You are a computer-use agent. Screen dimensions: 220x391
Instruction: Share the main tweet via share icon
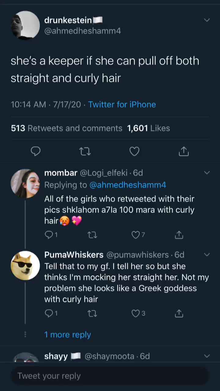[184, 151]
